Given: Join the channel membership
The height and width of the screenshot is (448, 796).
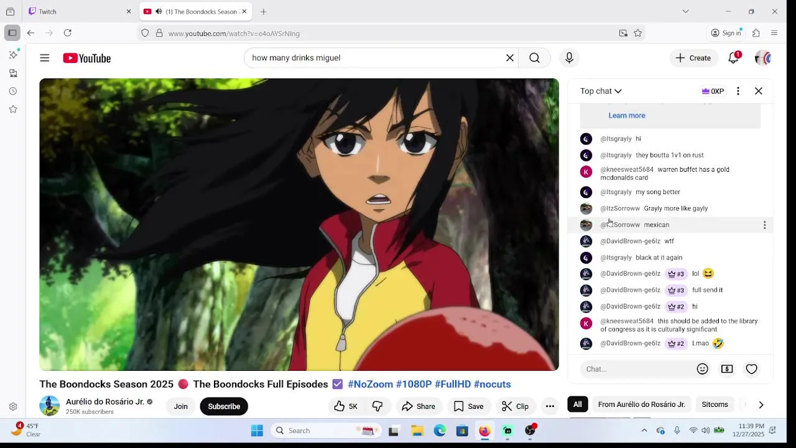Looking at the screenshot, I should pos(181,406).
